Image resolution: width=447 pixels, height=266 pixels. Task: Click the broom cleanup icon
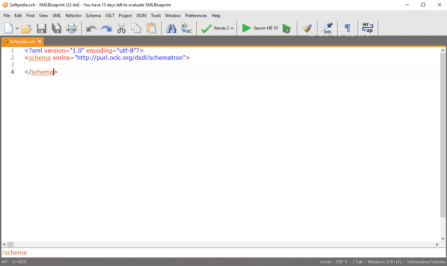click(x=307, y=28)
